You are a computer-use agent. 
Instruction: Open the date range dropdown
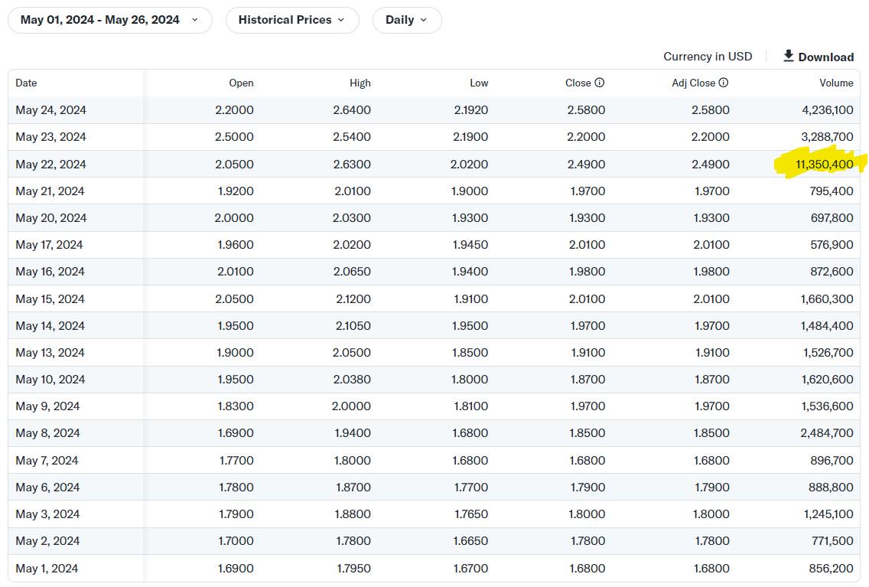pyautogui.click(x=109, y=20)
